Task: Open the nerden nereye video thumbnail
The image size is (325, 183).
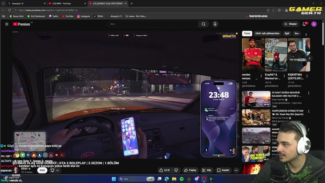Action: click(x=253, y=55)
